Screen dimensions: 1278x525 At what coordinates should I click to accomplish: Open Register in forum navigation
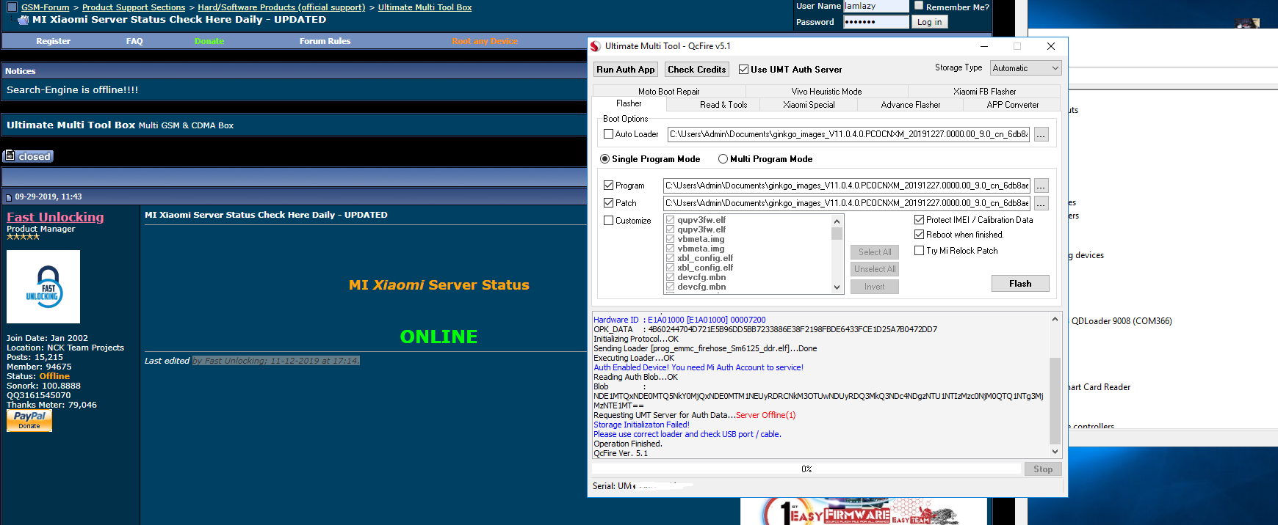click(x=53, y=41)
